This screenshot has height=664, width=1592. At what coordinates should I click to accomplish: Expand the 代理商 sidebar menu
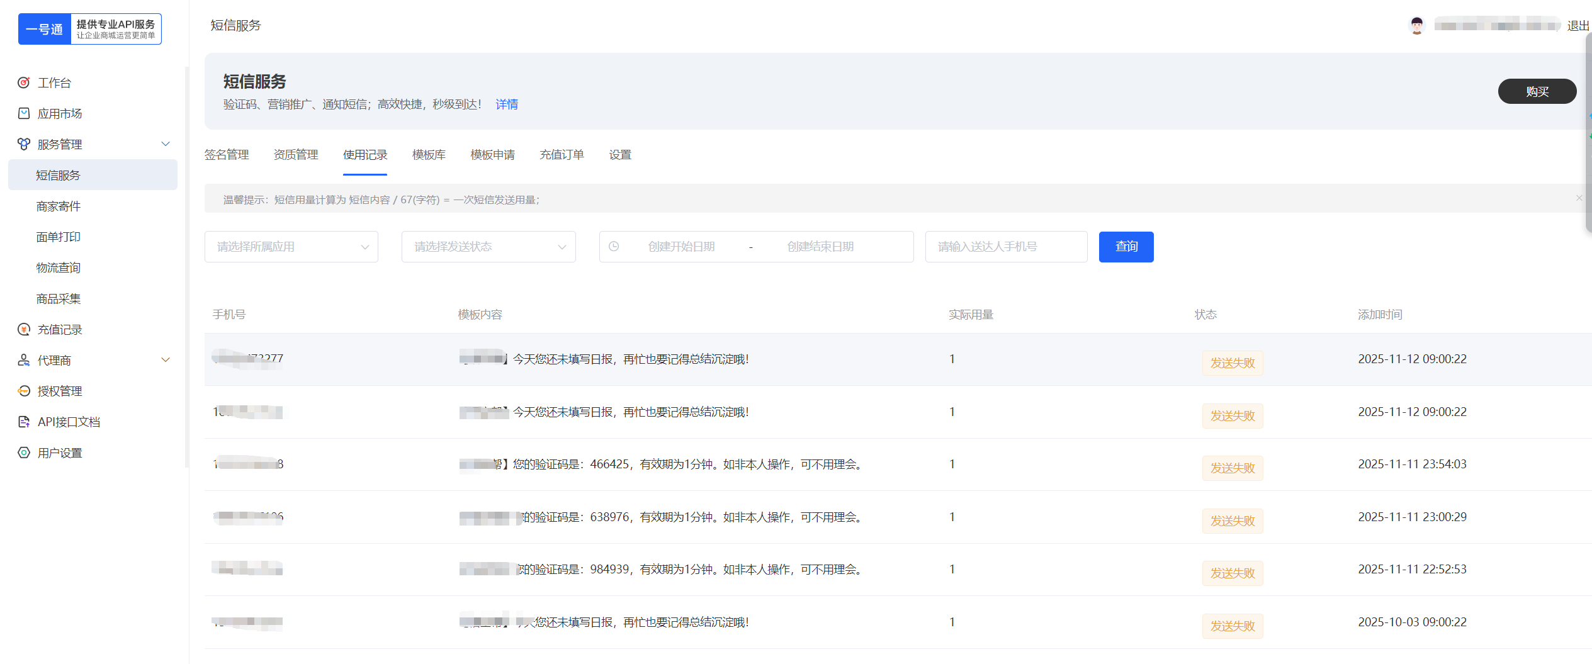pyautogui.click(x=166, y=360)
